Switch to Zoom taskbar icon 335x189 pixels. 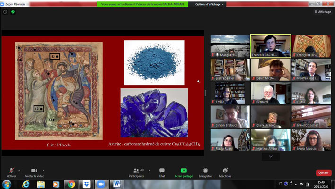(101, 184)
